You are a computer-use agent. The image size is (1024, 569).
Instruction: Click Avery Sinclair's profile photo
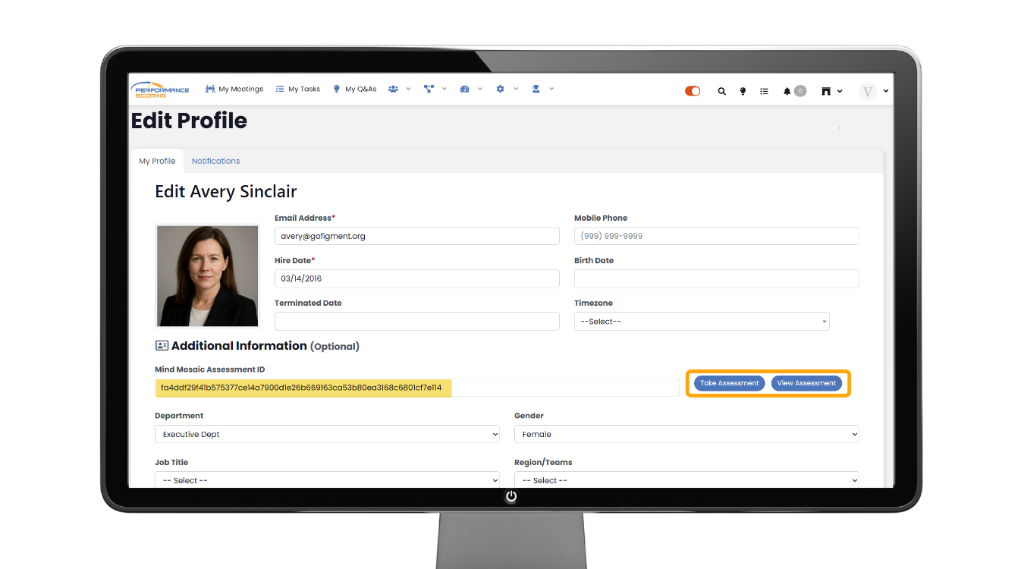[207, 276]
